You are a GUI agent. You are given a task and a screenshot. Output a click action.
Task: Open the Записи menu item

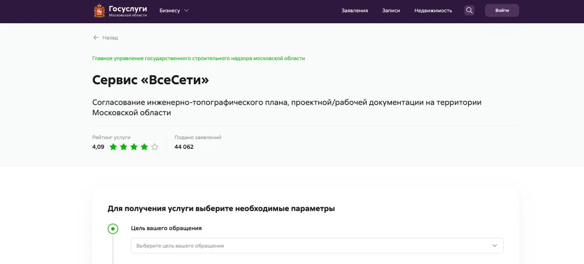(x=391, y=10)
